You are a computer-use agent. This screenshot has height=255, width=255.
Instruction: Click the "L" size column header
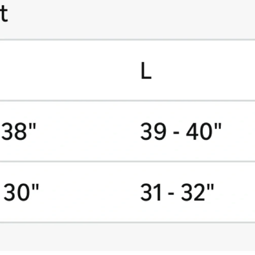pyautogui.click(x=146, y=72)
